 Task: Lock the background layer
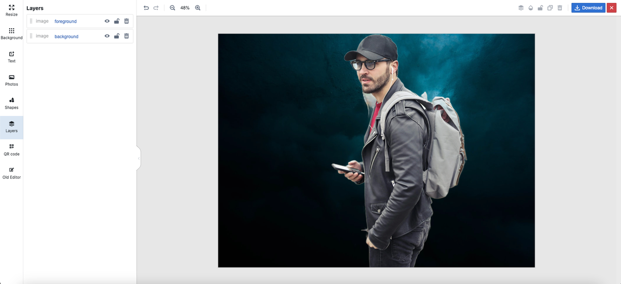coord(117,36)
